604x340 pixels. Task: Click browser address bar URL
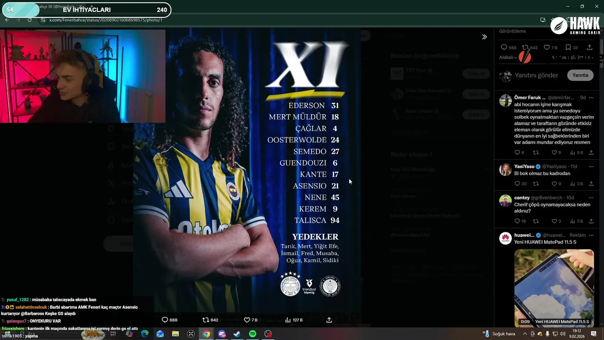[106, 20]
